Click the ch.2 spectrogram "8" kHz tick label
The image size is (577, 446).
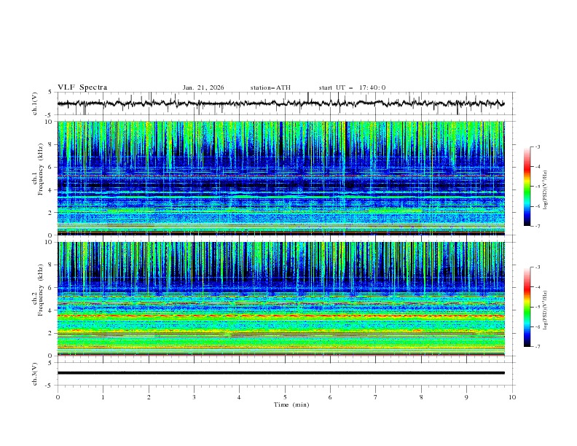(52, 265)
